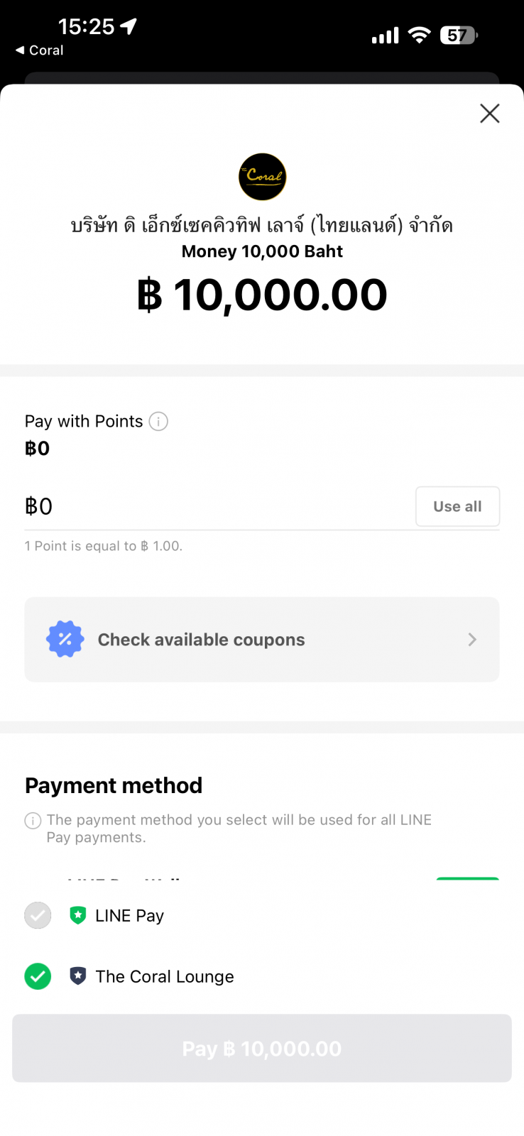Toggle The Coral Lounge green checkmark
This screenshot has width=524, height=1136.
38,976
